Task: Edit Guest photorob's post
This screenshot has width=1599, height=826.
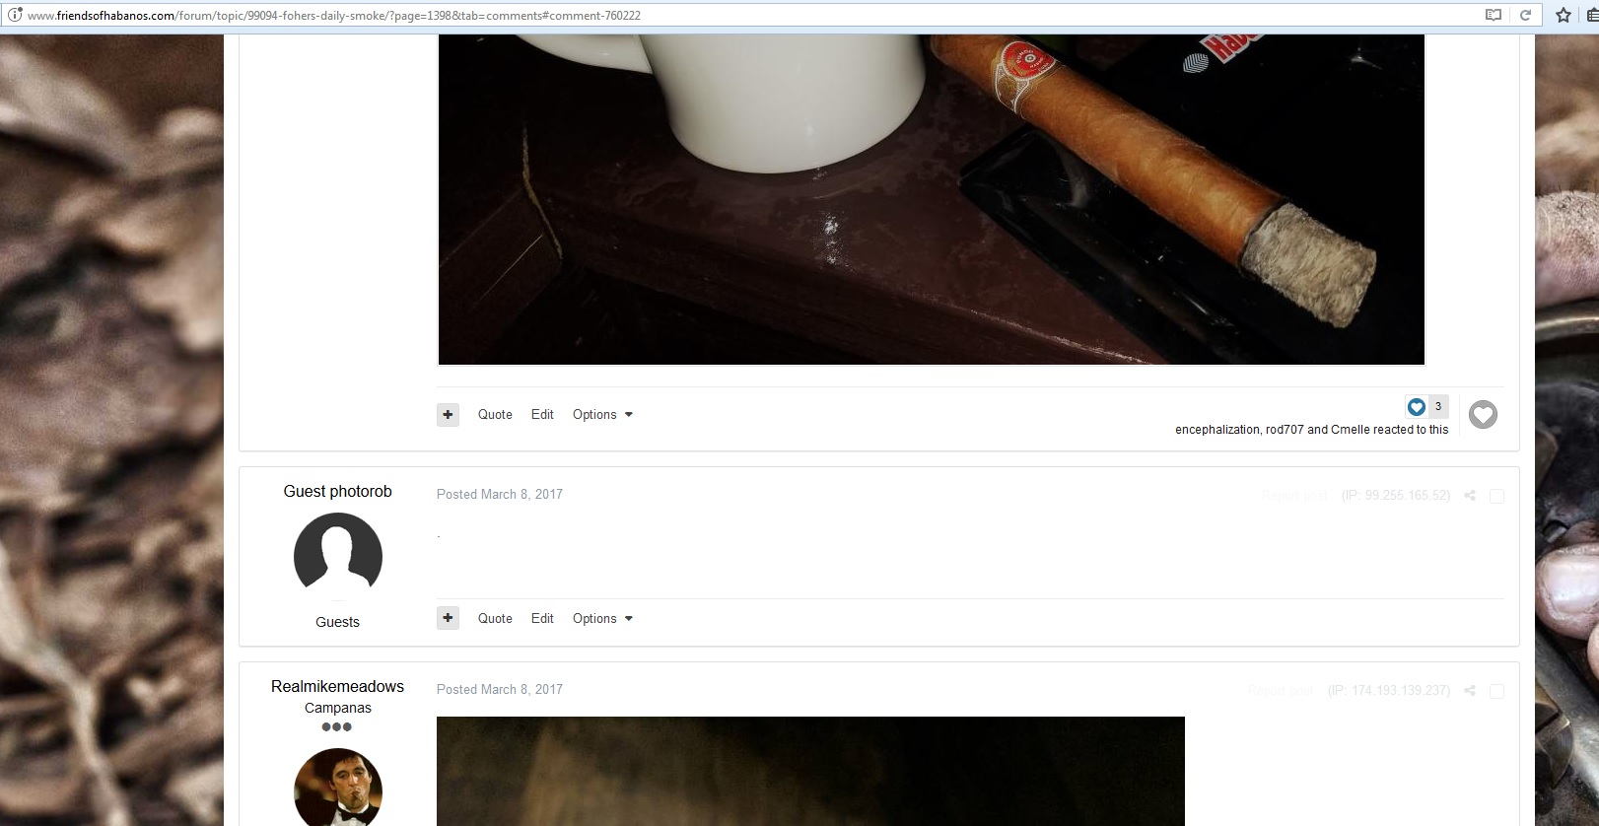Action: (x=542, y=619)
